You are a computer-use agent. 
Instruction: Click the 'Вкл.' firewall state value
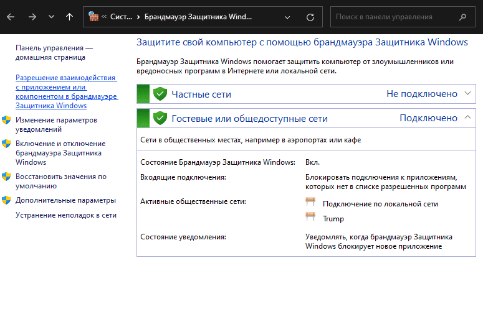tap(312, 162)
